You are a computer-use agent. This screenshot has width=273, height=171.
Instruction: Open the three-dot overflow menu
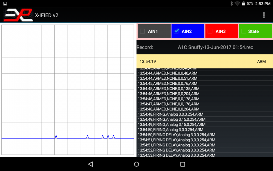(x=263, y=15)
